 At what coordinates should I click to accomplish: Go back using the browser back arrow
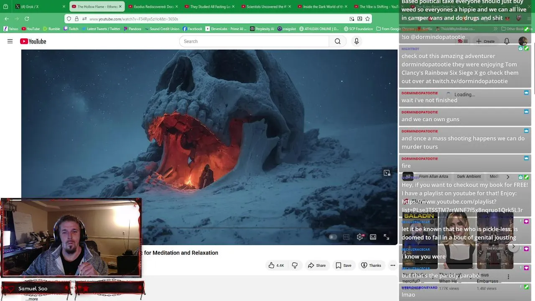pyautogui.click(x=7, y=19)
